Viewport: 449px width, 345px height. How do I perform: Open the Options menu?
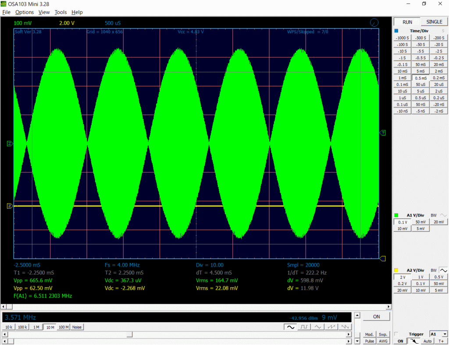pos(24,12)
